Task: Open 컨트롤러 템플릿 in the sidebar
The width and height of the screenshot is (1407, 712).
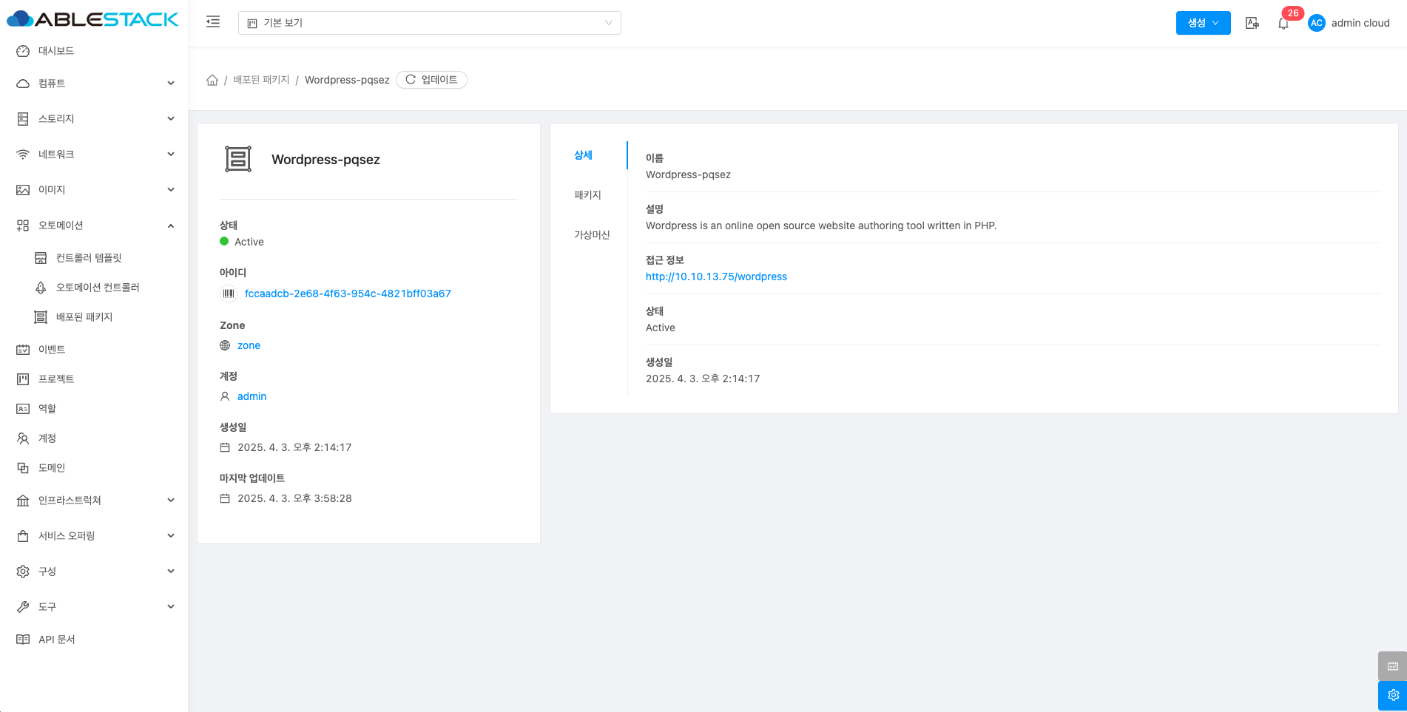Action: (x=89, y=258)
